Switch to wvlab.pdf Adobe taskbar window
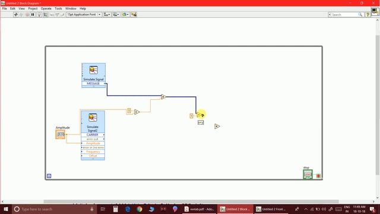Screen dimensions: 380x214 click(x=199, y=209)
